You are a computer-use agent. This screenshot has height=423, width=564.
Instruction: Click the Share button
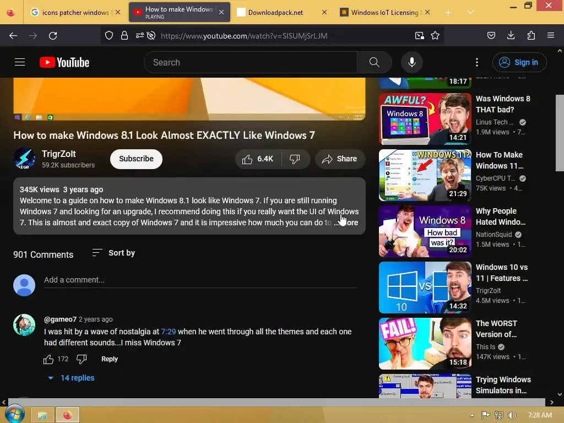pos(340,159)
